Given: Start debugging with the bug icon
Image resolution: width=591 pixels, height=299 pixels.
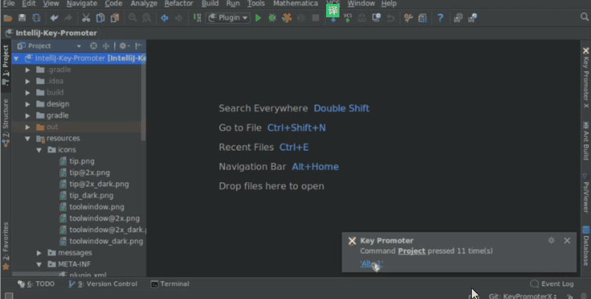Looking at the screenshot, I should coord(272,18).
